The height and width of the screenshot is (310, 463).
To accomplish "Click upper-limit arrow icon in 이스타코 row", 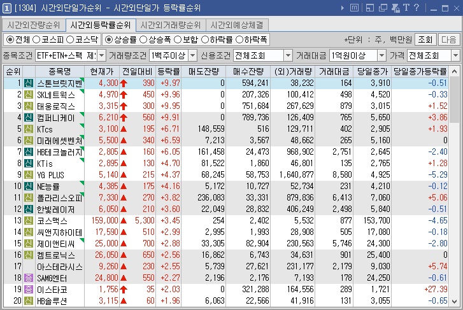I will click(124, 290).
